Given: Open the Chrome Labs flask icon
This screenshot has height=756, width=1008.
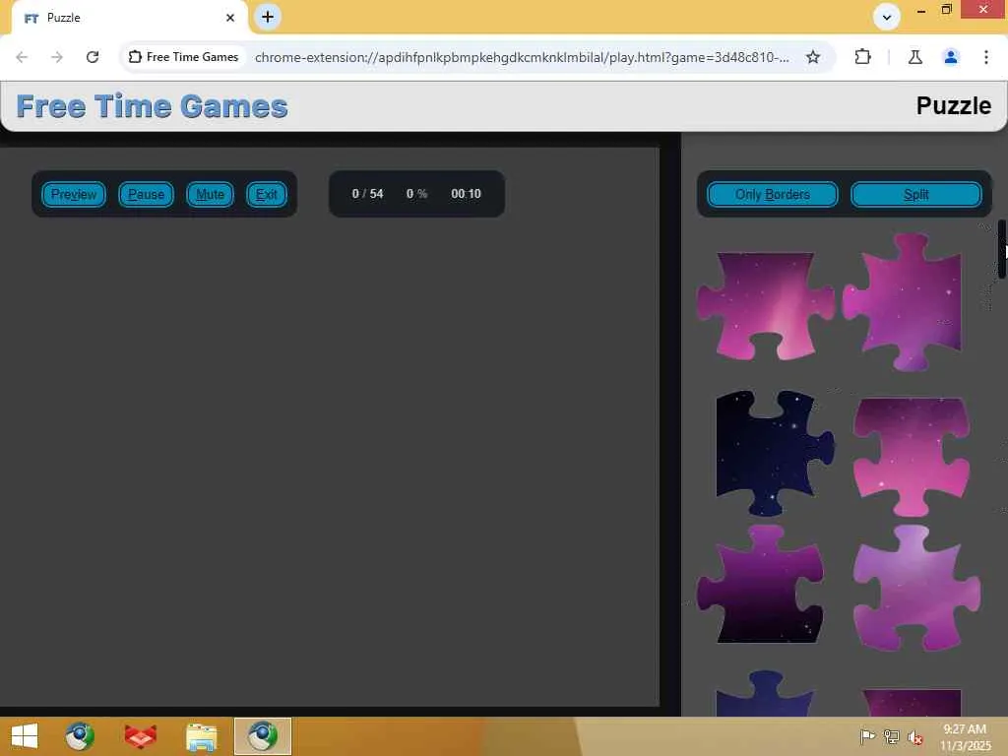Looking at the screenshot, I should pyautogui.click(x=914, y=57).
